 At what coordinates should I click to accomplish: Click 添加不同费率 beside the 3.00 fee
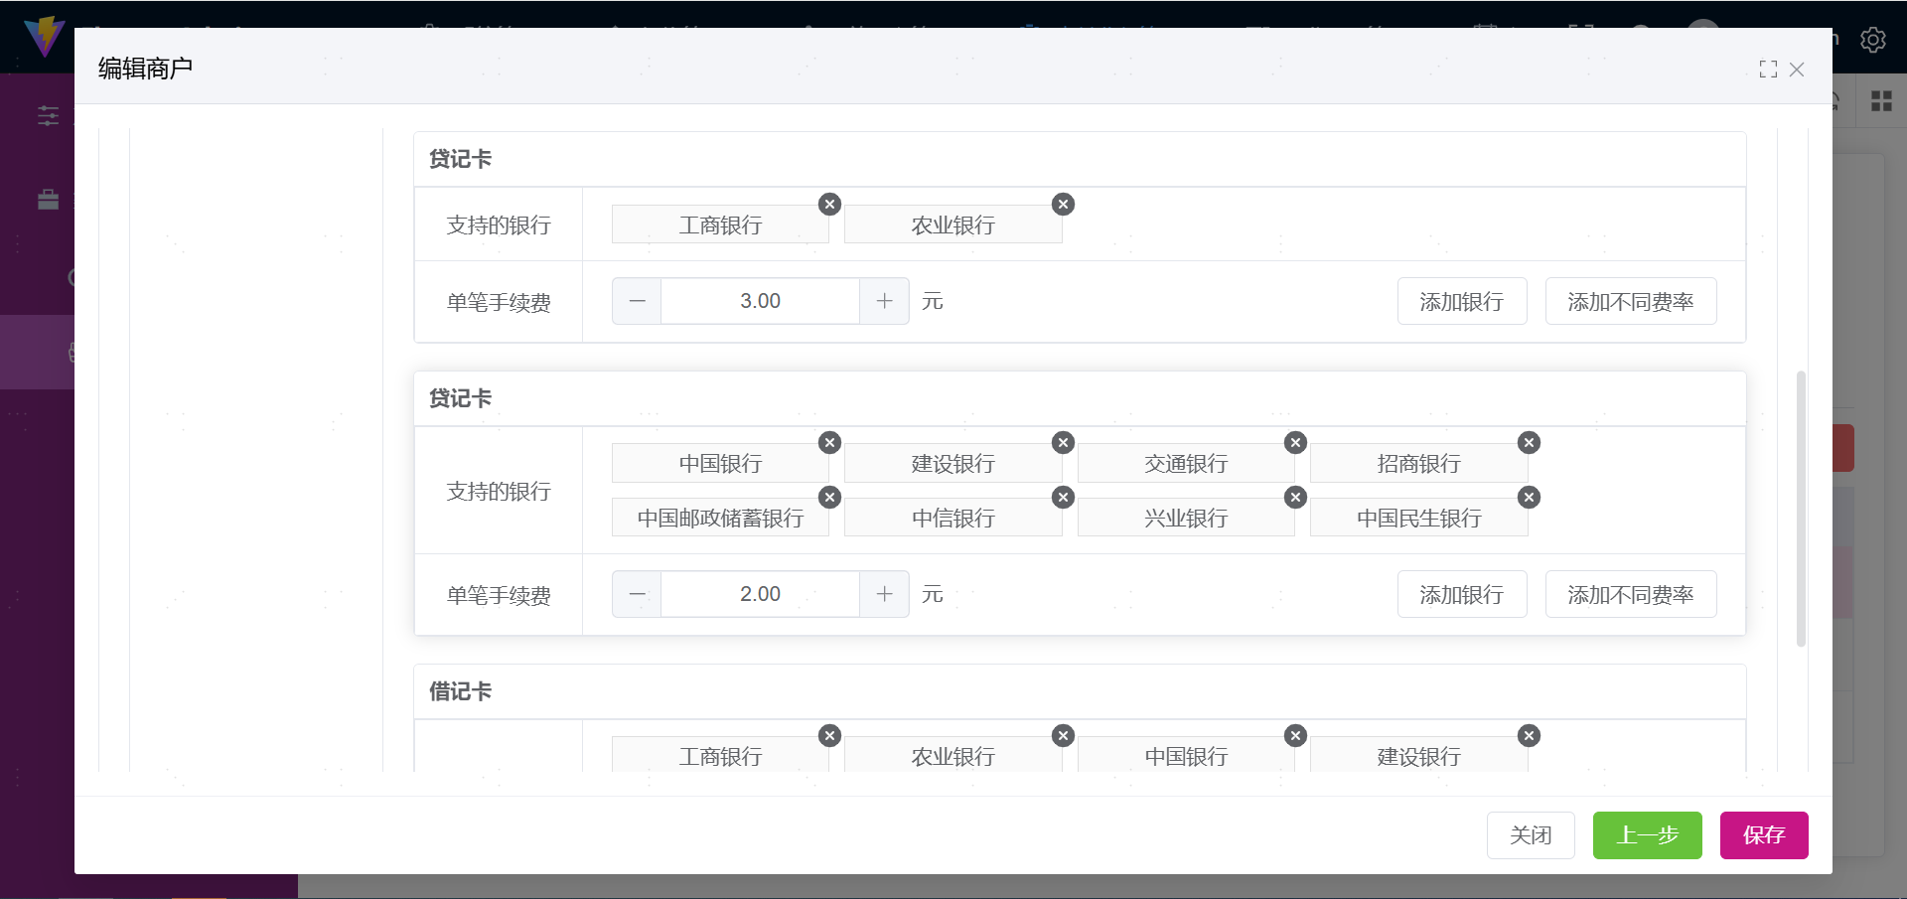1631,301
